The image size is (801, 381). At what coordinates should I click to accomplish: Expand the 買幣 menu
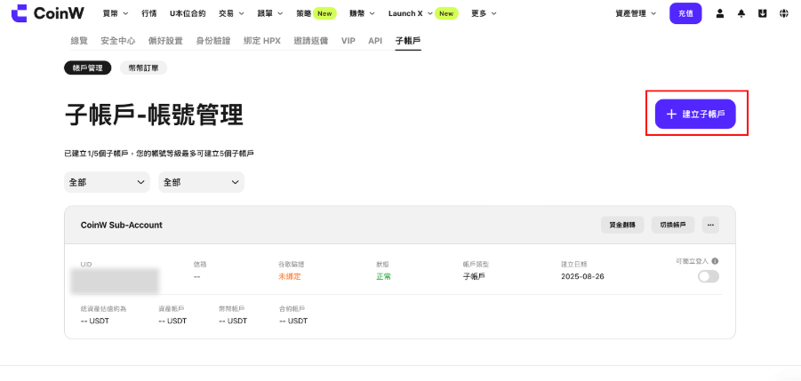click(x=115, y=14)
